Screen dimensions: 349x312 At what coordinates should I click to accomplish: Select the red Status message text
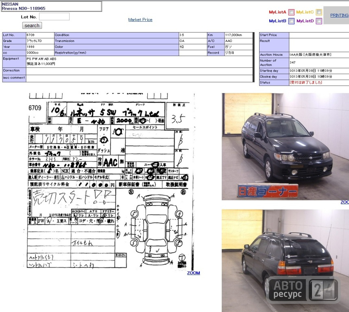[x=306, y=82]
